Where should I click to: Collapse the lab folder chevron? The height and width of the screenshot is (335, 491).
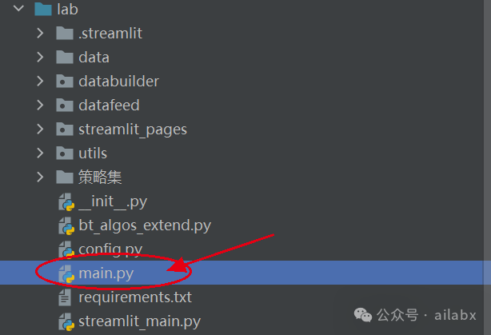click(x=18, y=9)
